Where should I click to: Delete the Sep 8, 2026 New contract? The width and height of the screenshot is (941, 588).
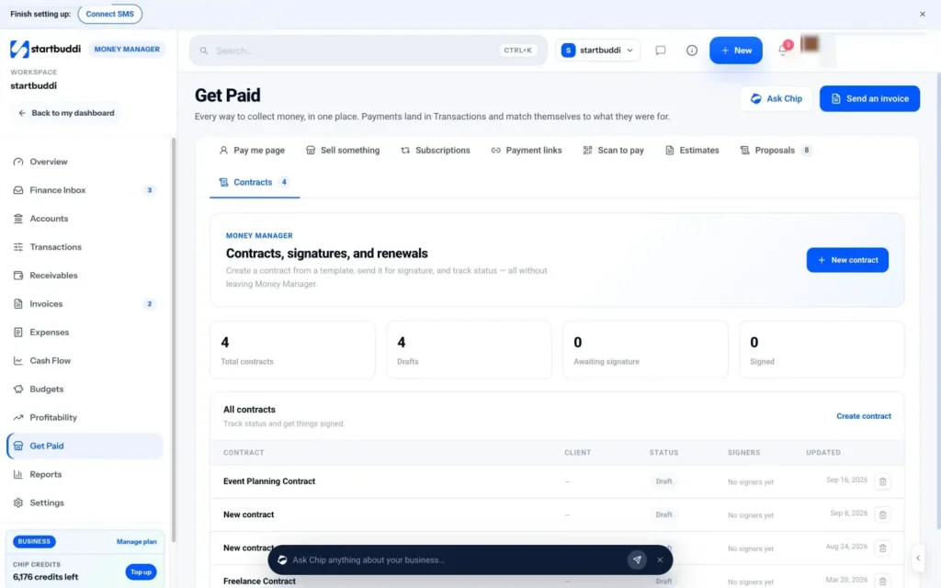click(x=882, y=514)
